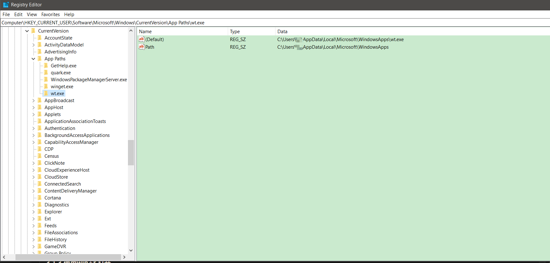Select the (Default) value entry

[x=154, y=39]
